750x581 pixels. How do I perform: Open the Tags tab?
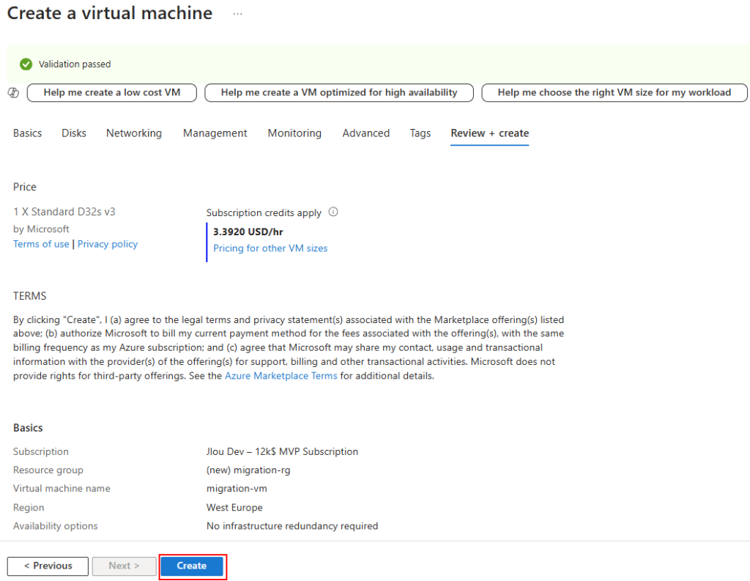[420, 133]
